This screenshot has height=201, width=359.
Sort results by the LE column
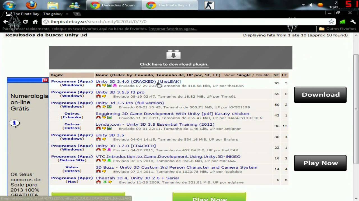pos(284,75)
